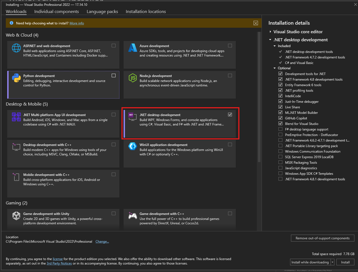Open the Installation locations tab
The image size is (358, 272).
point(146,11)
